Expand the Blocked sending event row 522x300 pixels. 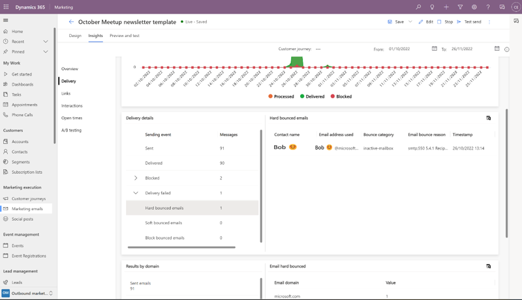click(136, 178)
